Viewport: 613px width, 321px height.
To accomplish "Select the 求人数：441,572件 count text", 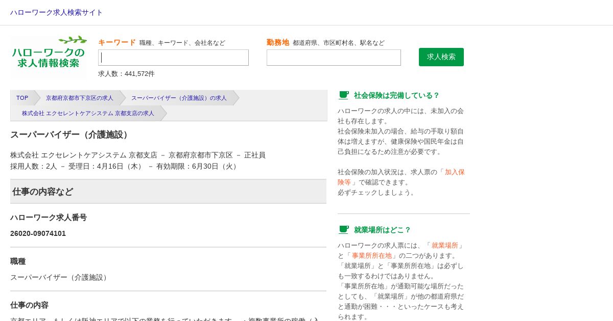I will [x=126, y=74].
